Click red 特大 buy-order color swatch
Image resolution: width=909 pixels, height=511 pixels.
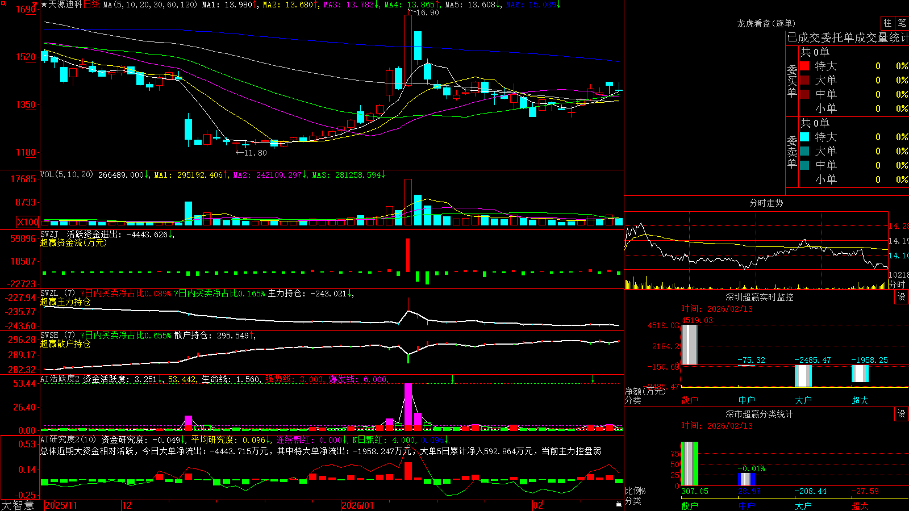pyautogui.click(x=804, y=66)
